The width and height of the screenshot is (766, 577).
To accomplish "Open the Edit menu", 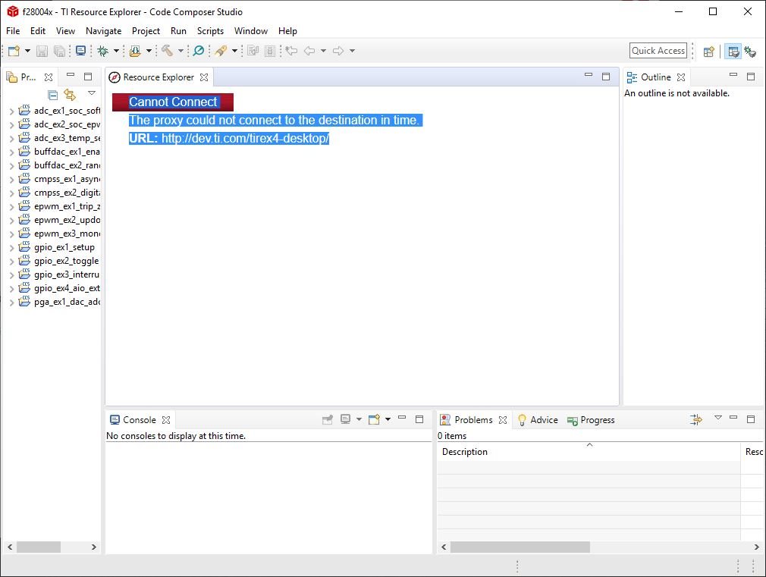I will pyautogui.click(x=38, y=31).
